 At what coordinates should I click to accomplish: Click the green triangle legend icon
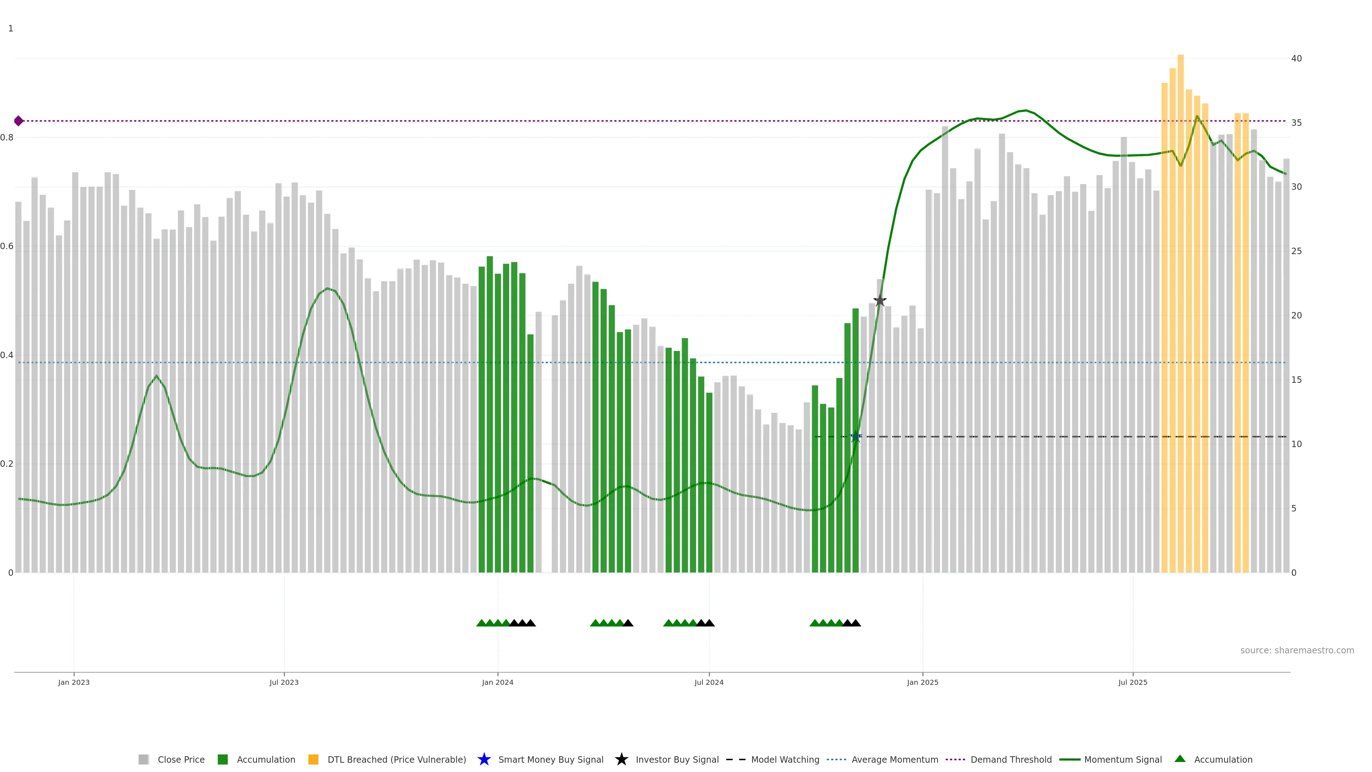point(1180,759)
